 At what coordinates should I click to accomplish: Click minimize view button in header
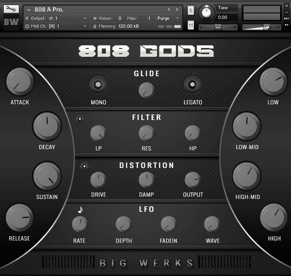286,12
